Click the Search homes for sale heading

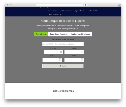[63, 39]
